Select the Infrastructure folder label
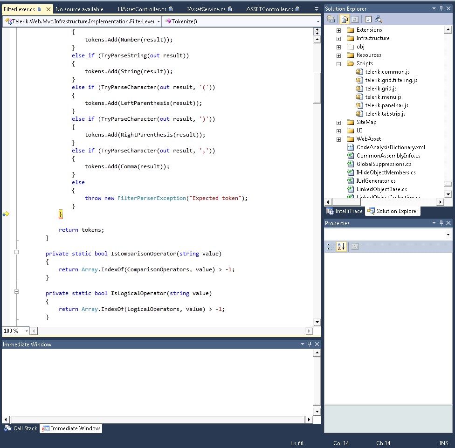 [x=373, y=38]
